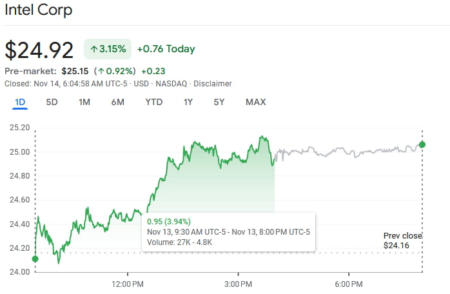
Task: Select the 1D time range tab
Action: pyautogui.click(x=20, y=102)
